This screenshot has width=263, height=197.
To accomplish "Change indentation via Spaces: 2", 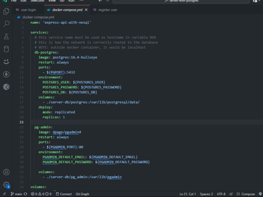I will (x=206, y=194).
